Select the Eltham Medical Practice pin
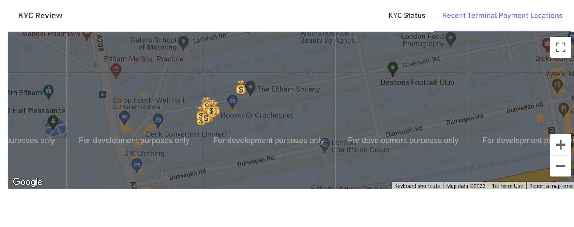Screen dimensions: 574x227 [116, 70]
